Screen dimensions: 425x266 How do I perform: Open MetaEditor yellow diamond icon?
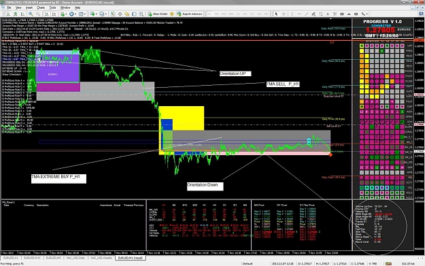(172, 14)
